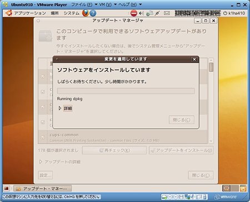Open the volume speaker applet
Viewport: 250px width, 202px height.
click(141, 13)
